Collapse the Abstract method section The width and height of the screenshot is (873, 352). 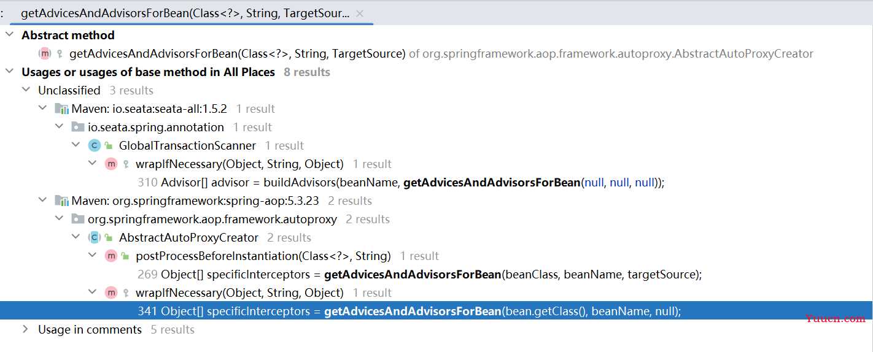[x=9, y=35]
